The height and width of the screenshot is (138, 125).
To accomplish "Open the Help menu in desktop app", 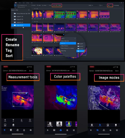I will 32,3.
